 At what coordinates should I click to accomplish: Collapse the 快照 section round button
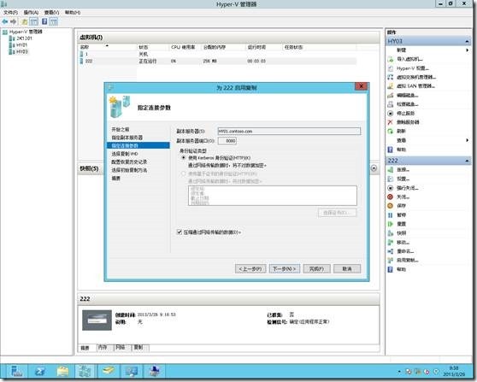point(374,168)
